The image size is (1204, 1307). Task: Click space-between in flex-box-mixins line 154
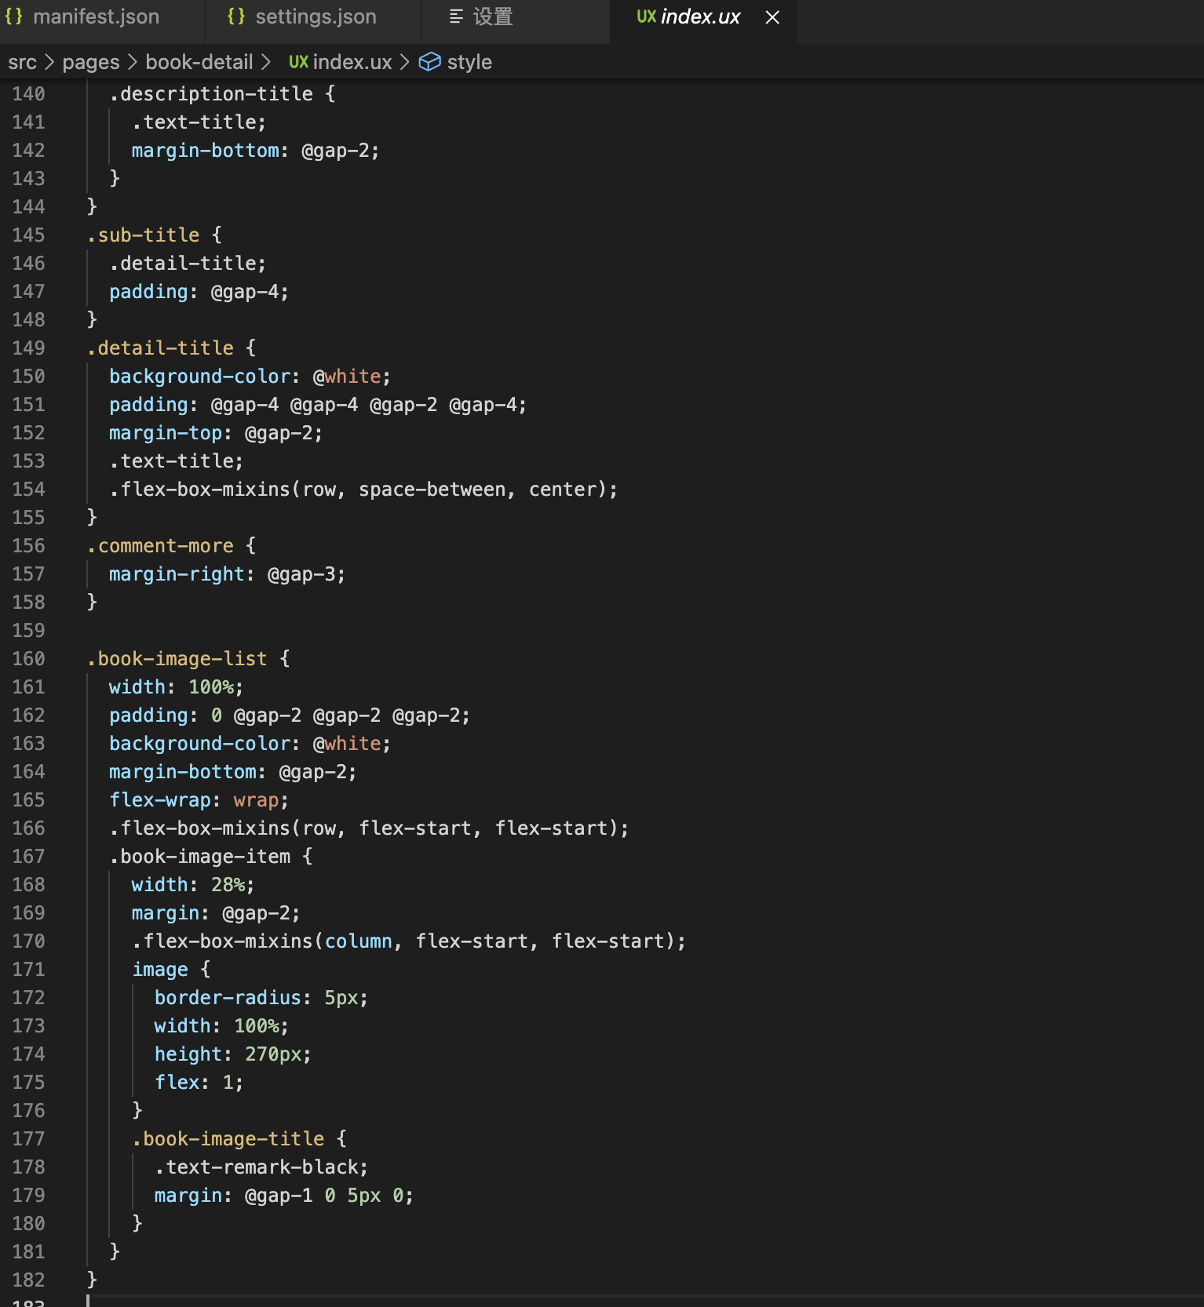pyautogui.click(x=432, y=490)
